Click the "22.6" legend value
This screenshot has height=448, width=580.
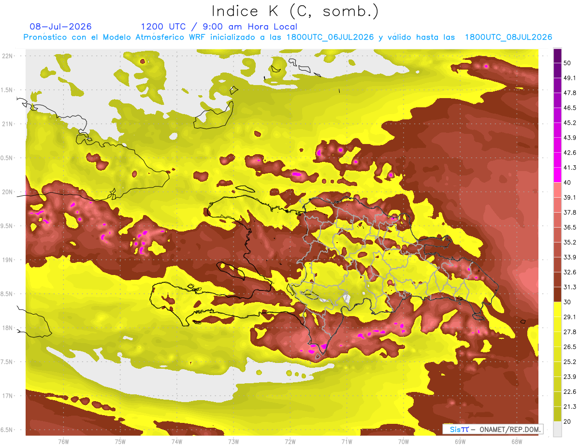[569, 391]
